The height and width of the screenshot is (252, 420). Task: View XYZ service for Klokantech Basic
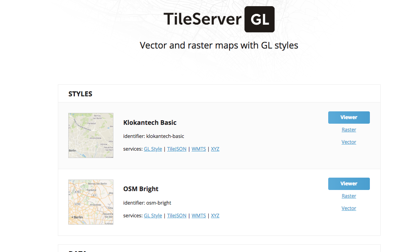(x=215, y=149)
